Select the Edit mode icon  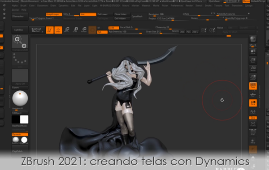[x=50, y=30]
